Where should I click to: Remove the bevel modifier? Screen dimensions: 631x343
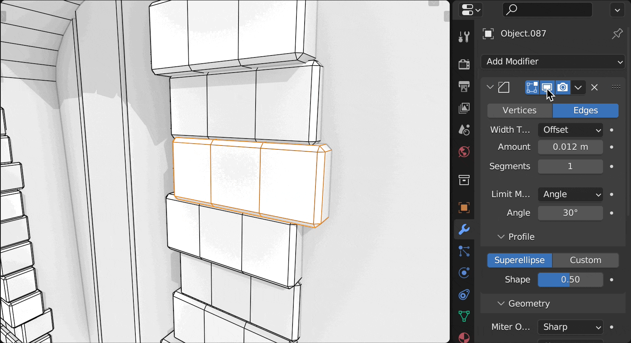(594, 87)
